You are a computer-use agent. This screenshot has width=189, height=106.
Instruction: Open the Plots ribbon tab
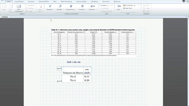[55, 1]
